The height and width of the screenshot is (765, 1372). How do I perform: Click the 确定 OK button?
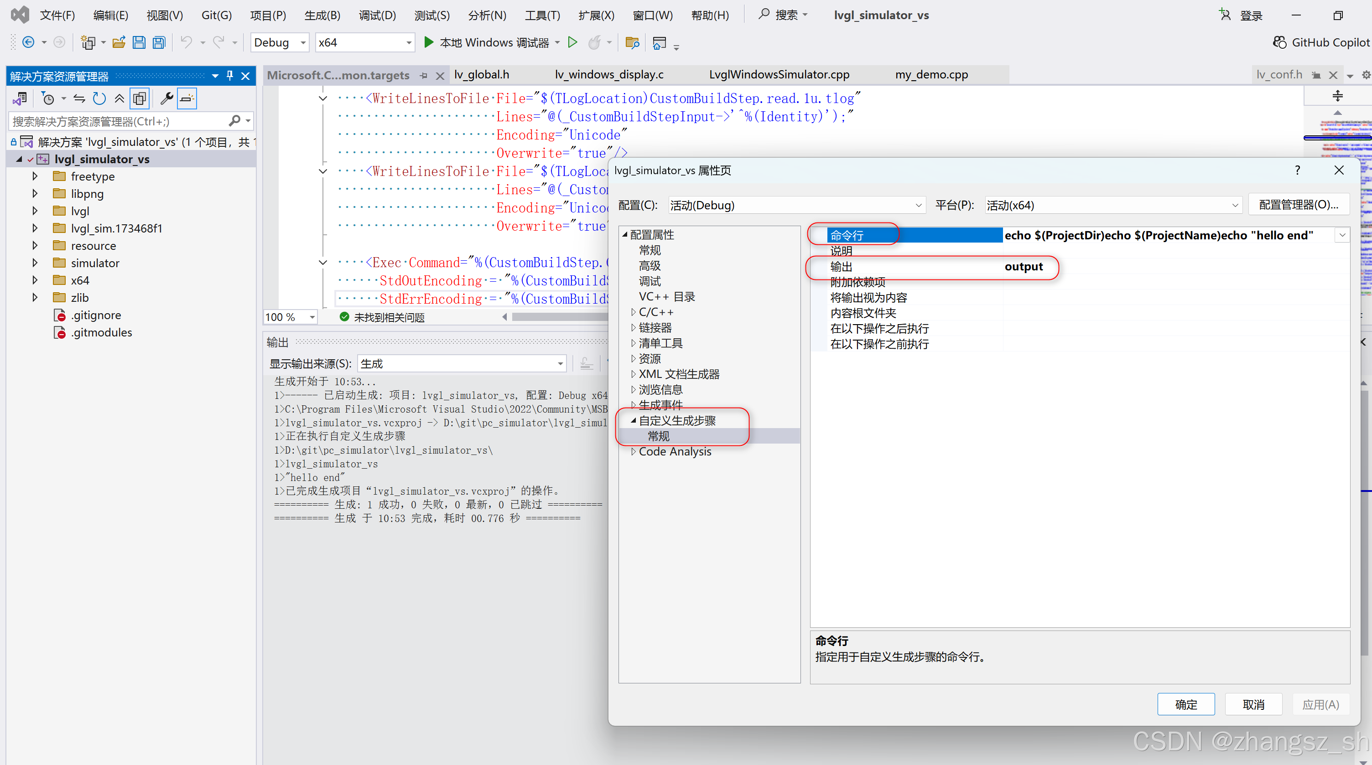(1185, 704)
